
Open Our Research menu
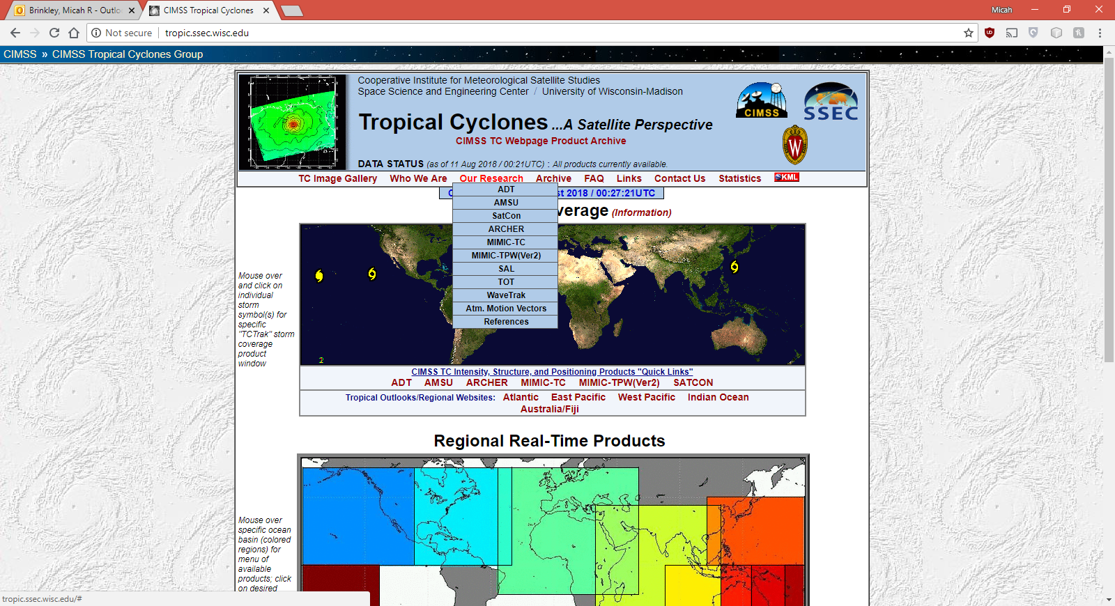tap(491, 178)
